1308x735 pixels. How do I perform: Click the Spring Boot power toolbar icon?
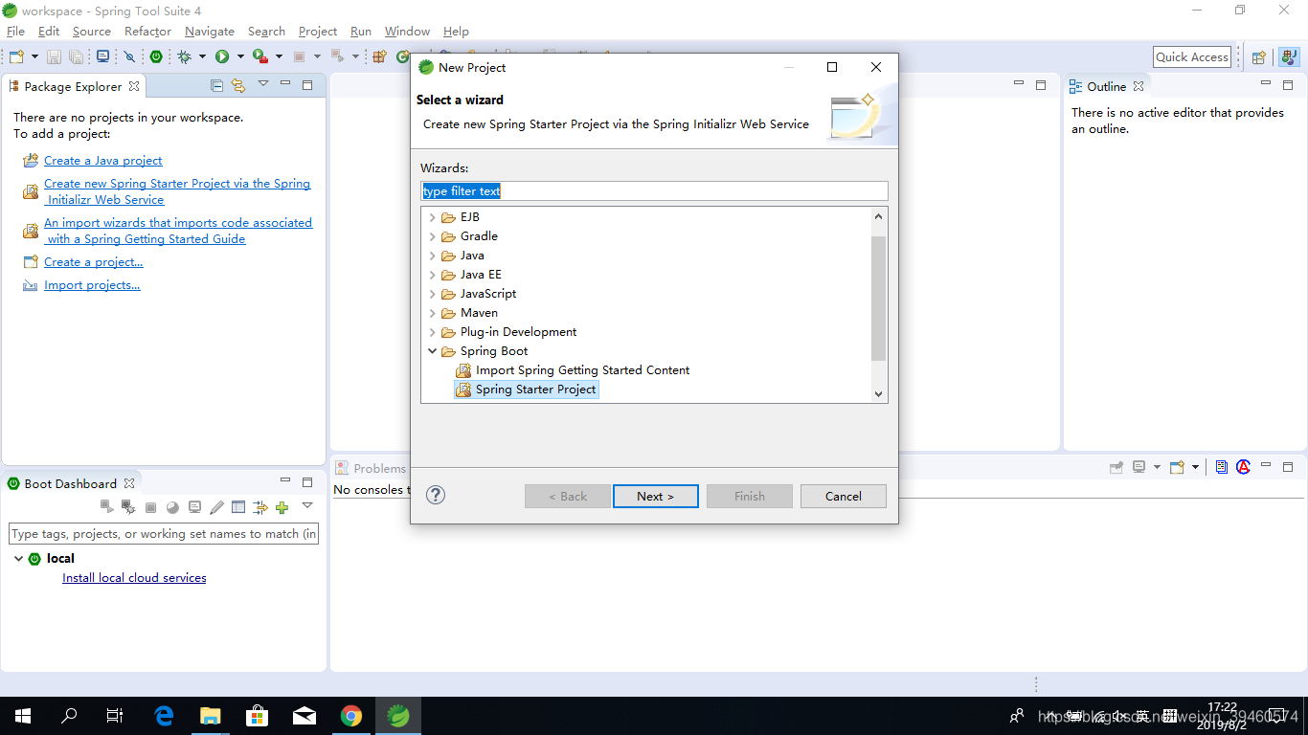[156, 57]
